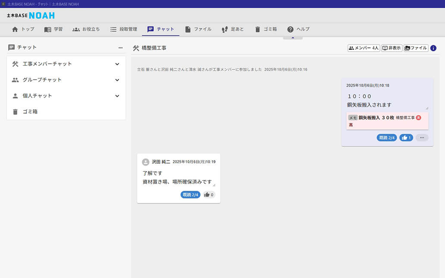Expand the 個人チャット list
Viewport: 445px width, 278px height.
coord(117,96)
